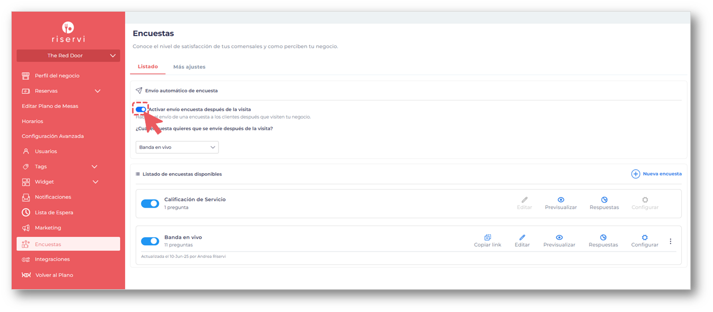Open Lista de Espera in the sidebar
Viewport: 713px width, 312px height.
click(54, 212)
